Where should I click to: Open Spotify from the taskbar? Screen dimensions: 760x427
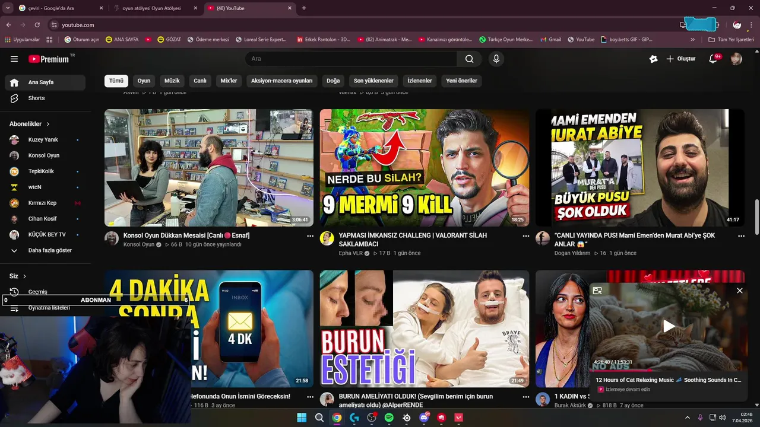389,418
